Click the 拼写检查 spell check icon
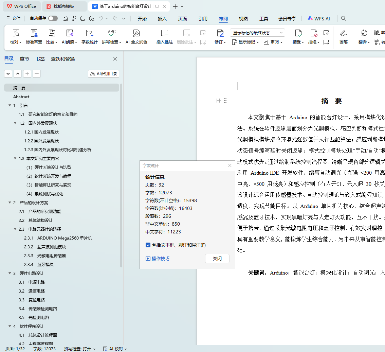 coord(111,33)
